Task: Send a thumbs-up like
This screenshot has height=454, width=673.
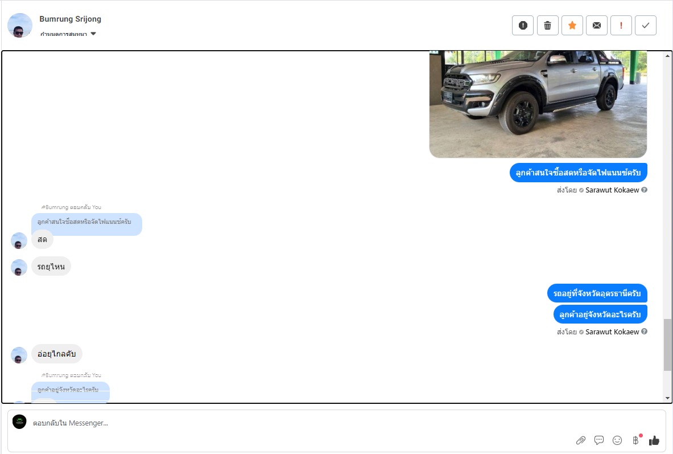Action: pos(654,440)
